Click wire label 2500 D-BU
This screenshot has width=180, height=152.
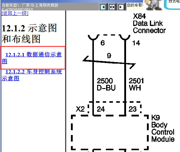pyautogui.click(x=106, y=84)
